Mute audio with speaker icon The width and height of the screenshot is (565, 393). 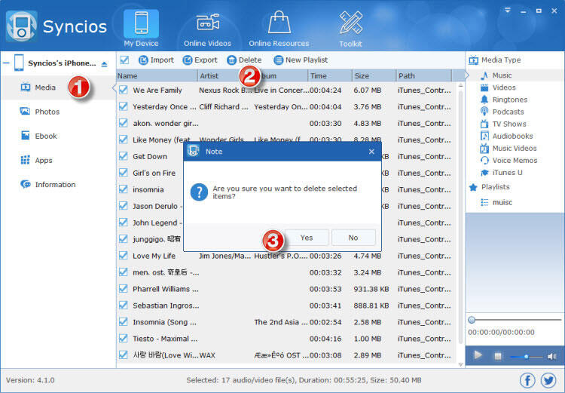[551, 357]
